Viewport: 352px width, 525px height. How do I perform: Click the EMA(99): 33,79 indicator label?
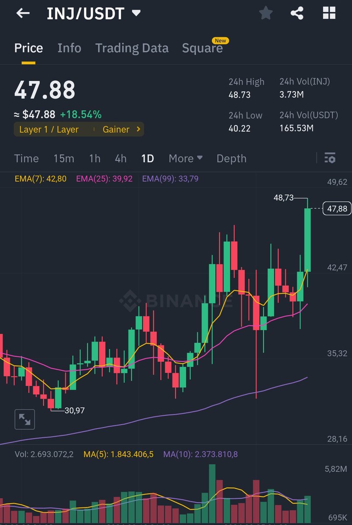170,178
